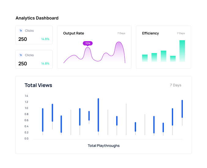Click the Analytics Dashboard heading

coord(37,18)
